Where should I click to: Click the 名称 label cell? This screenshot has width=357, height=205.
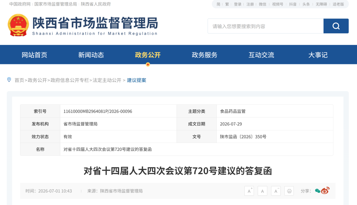[x=40, y=149]
